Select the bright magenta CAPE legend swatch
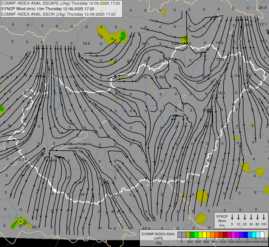Screen dimensions: 269x247 (x=233, y=235)
